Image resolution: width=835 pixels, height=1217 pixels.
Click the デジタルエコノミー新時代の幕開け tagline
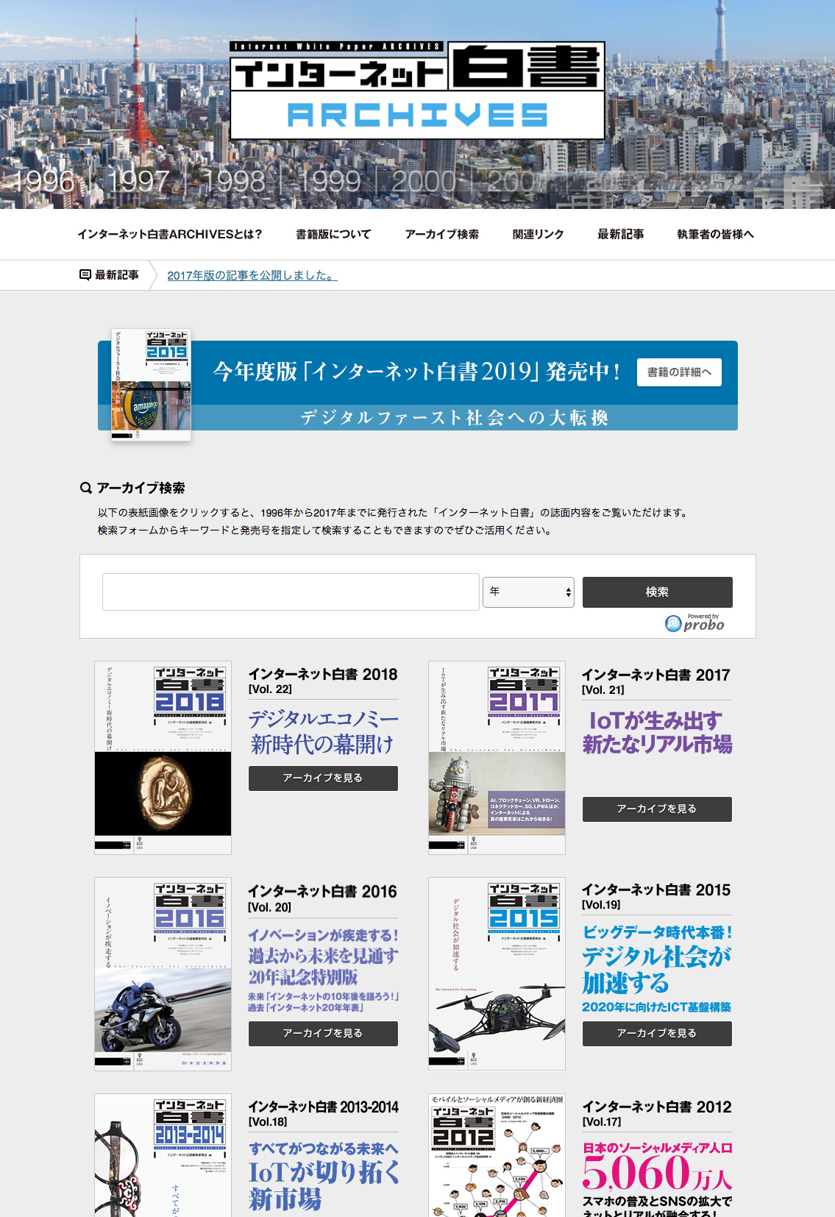[x=323, y=731]
